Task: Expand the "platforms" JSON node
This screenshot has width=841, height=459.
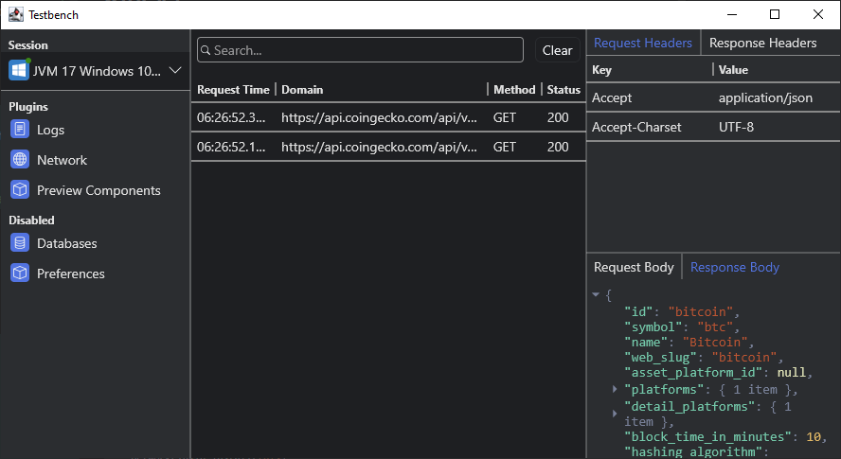Action: tap(616, 389)
